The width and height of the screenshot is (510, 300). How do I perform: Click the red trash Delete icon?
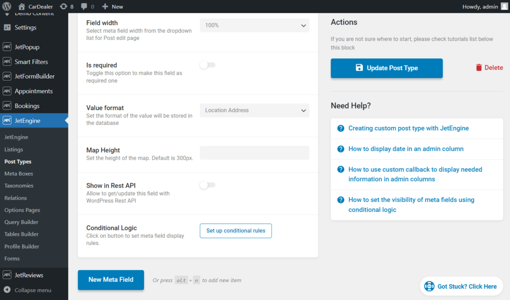point(479,68)
